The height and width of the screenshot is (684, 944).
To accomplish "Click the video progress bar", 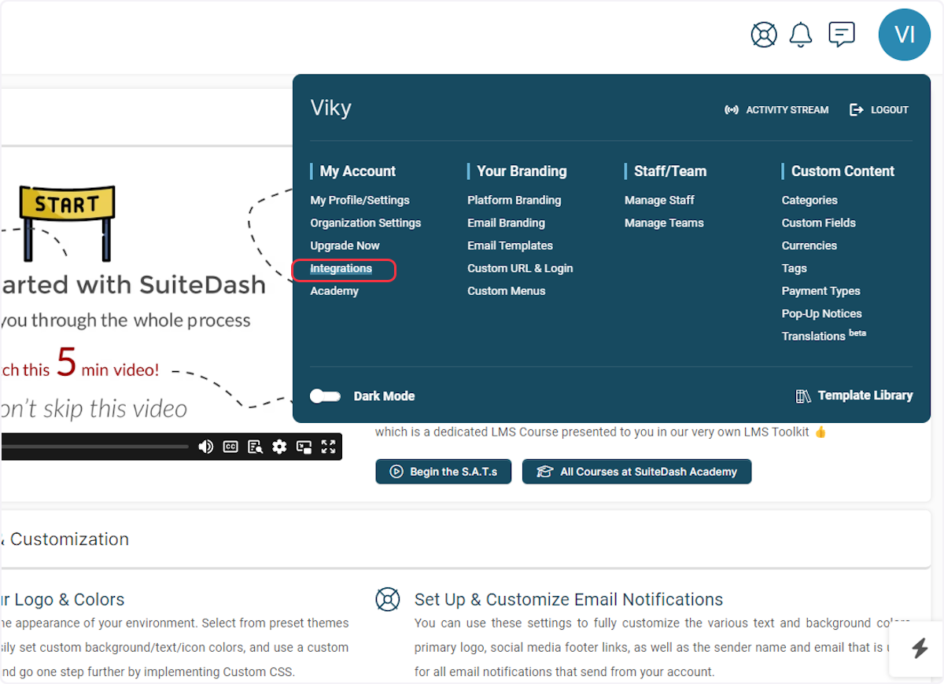I will coord(94,447).
